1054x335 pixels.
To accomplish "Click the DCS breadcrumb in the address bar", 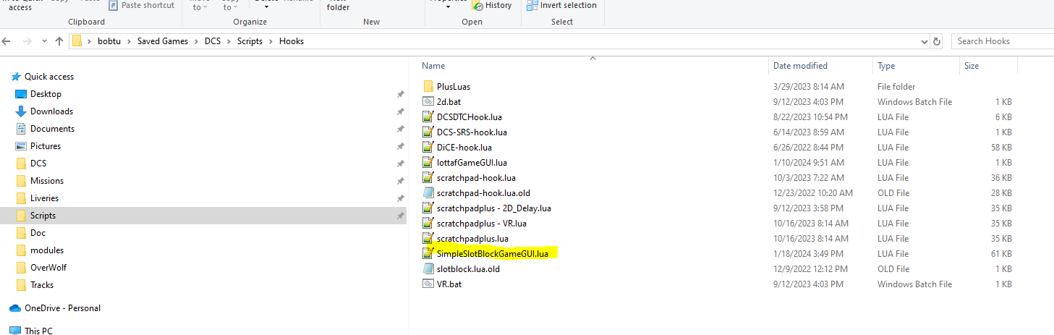I will 213,41.
